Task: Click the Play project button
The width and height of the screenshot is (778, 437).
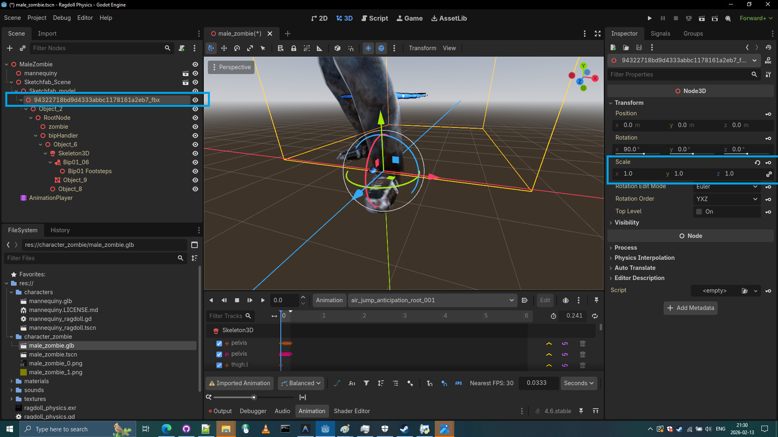Action: click(x=650, y=18)
